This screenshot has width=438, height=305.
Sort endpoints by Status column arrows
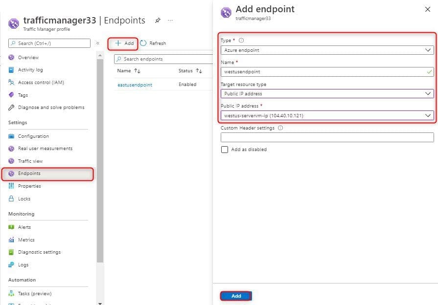click(x=199, y=71)
